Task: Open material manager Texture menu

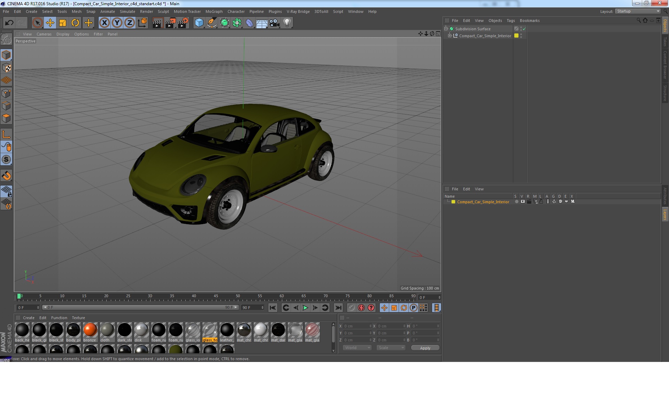Action: pos(78,318)
